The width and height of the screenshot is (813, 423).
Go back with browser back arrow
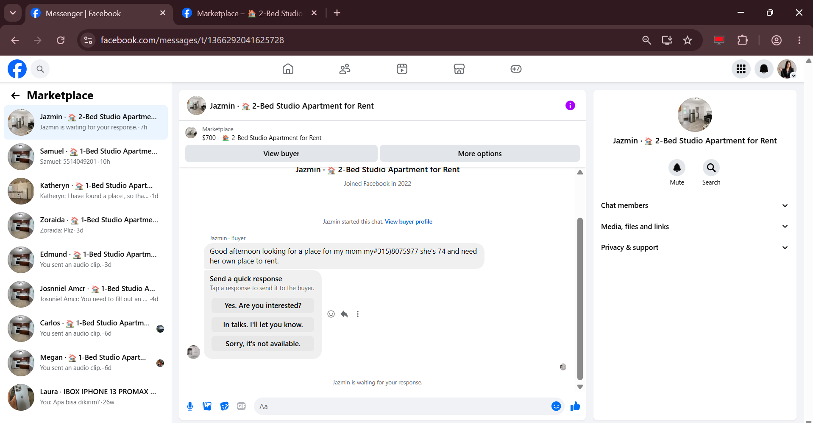15,40
